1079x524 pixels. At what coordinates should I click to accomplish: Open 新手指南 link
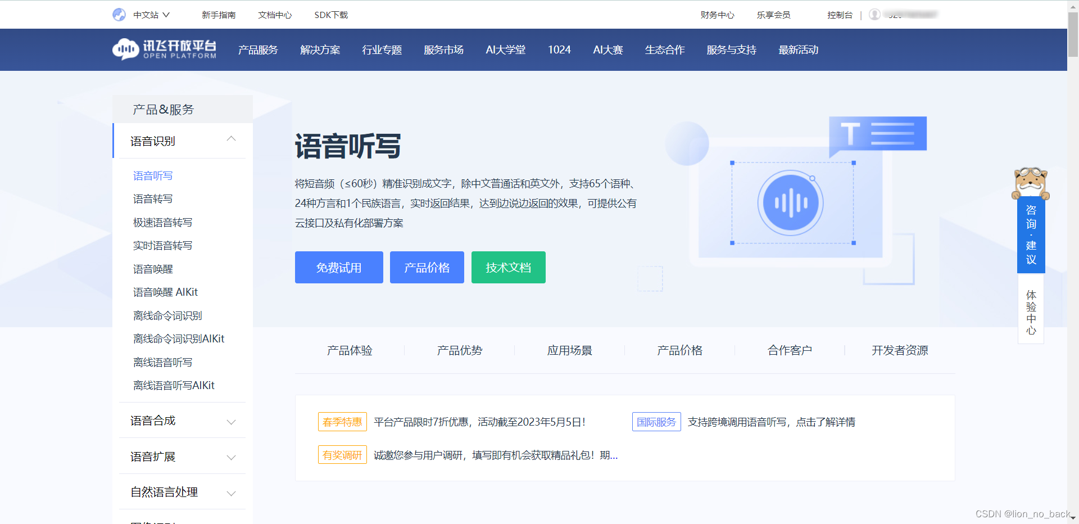click(219, 15)
